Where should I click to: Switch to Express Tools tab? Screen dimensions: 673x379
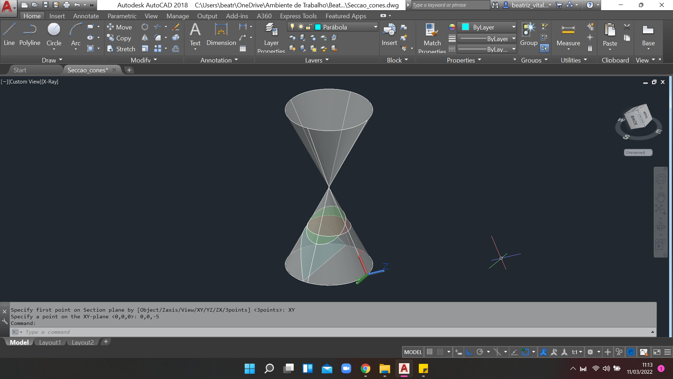(298, 16)
